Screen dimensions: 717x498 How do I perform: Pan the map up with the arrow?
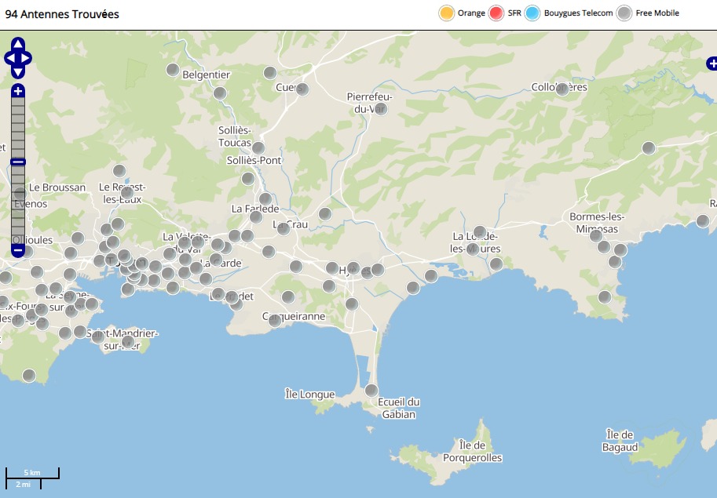18,44
